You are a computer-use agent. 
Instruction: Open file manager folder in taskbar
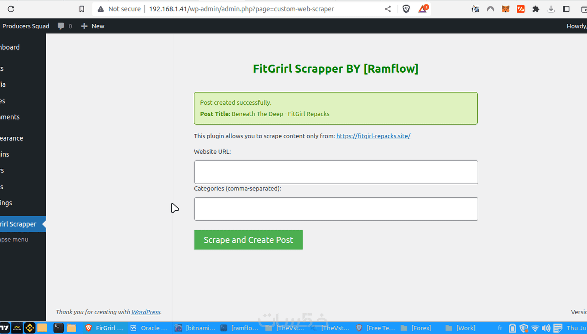tap(71, 328)
